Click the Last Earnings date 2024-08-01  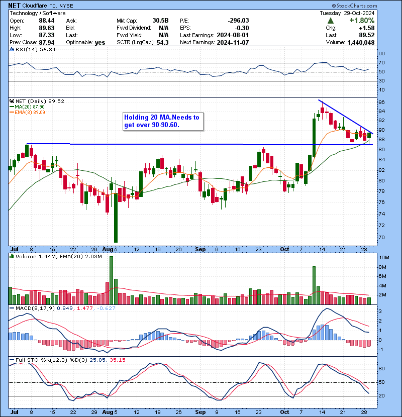click(233, 35)
